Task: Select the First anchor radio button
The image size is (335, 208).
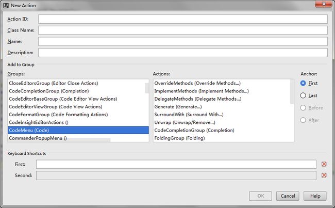Action: pyautogui.click(x=303, y=83)
